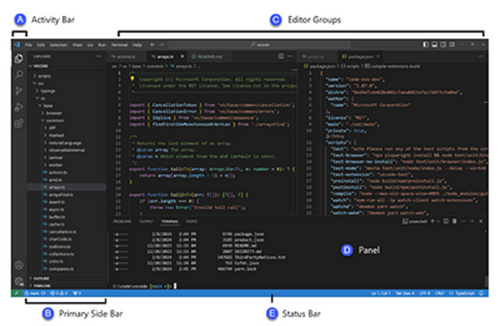Open More Actions for the left editor group
The width and height of the screenshot is (500, 326).
pos(290,56)
